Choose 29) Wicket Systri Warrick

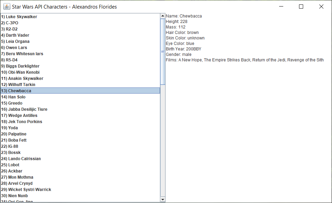(80, 190)
